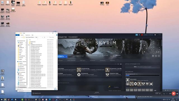Open the Файл tab in Explorer
Screen dimensions: 179x101
(x=17, y=35)
